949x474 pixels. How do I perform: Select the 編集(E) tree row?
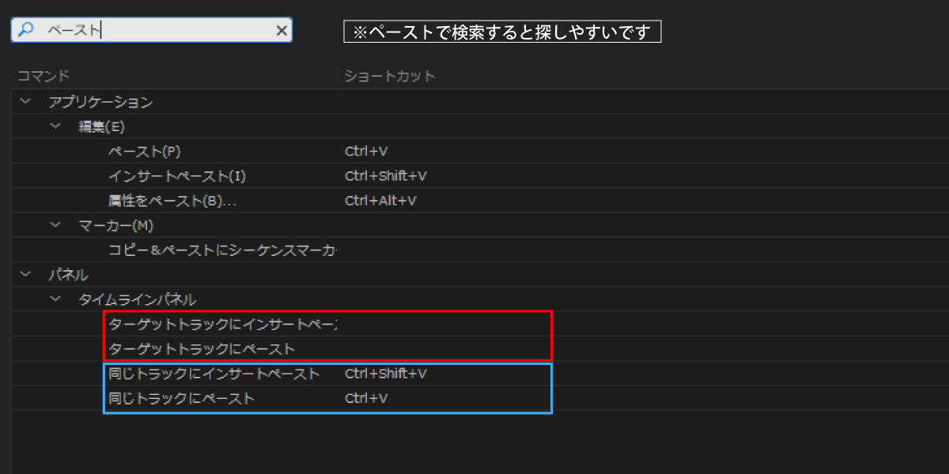[x=480, y=126]
